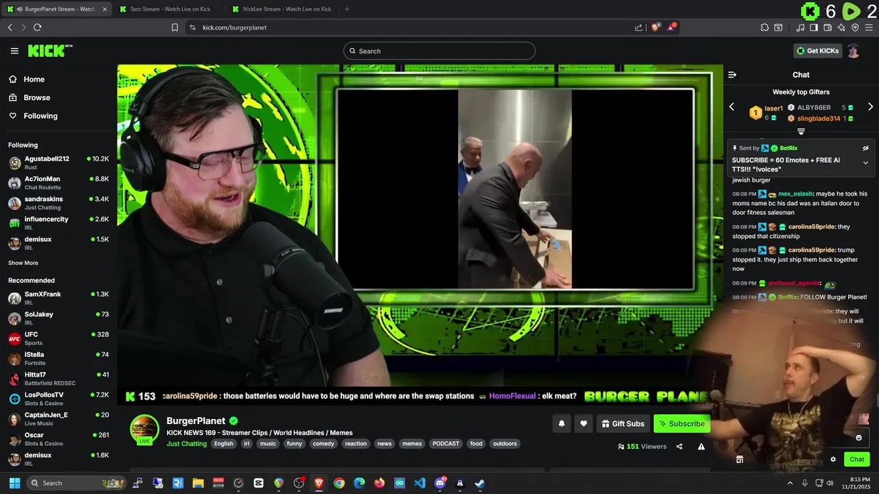The image size is (879, 494).
Task: Focus the Kick search field
Action: point(439,51)
